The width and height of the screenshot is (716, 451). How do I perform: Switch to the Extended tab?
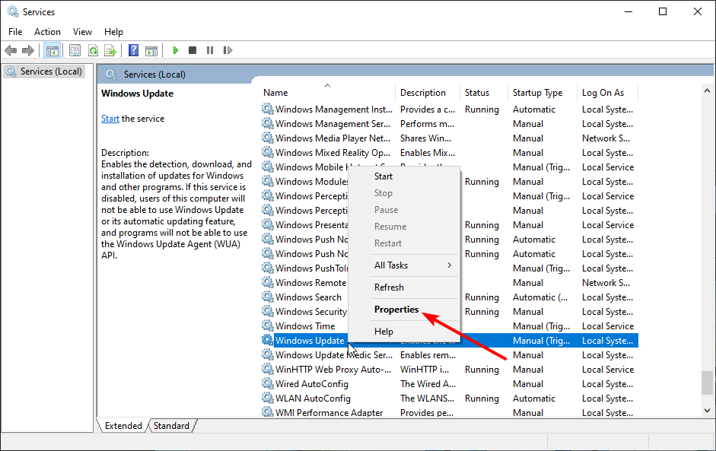(x=123, y=426)
